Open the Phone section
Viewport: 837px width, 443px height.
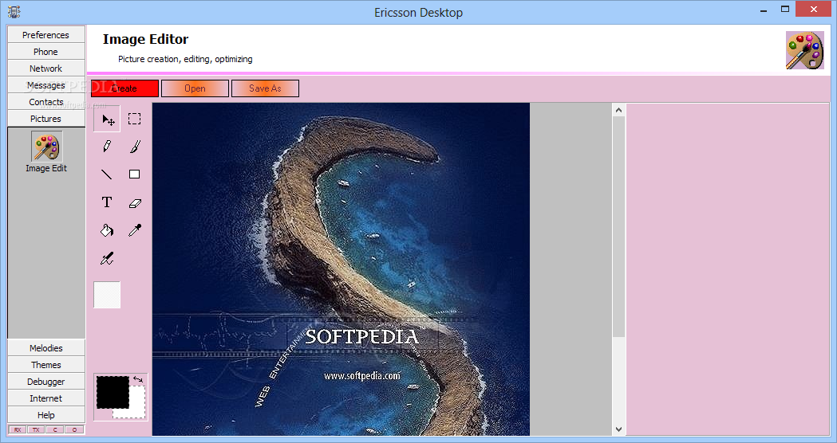[46, 52]
